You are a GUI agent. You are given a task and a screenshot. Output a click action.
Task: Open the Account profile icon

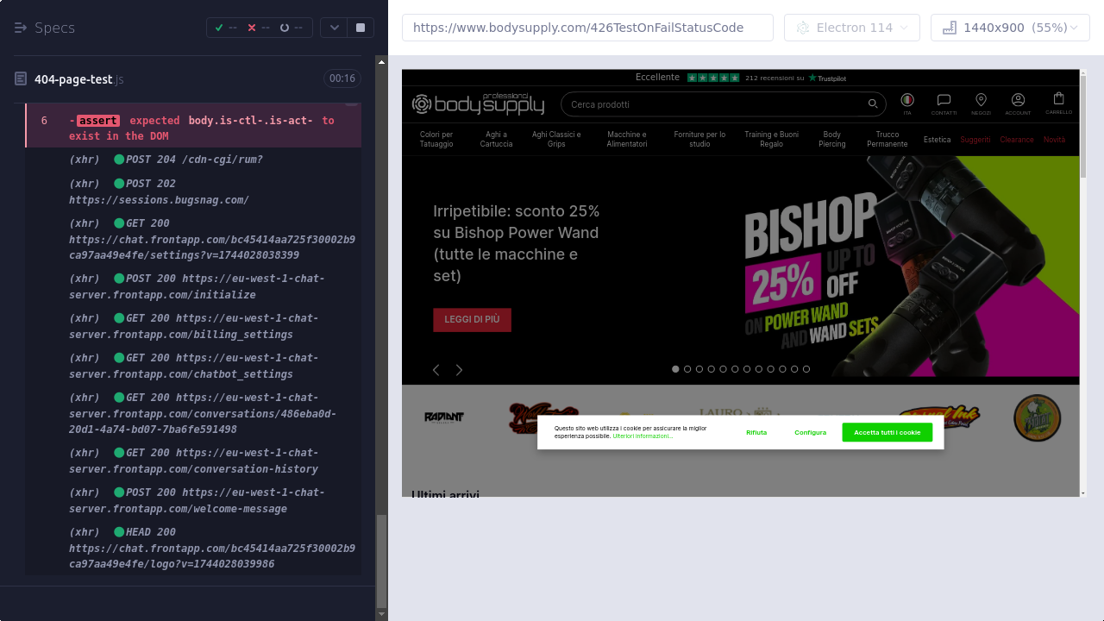(x=1018, y=101)
